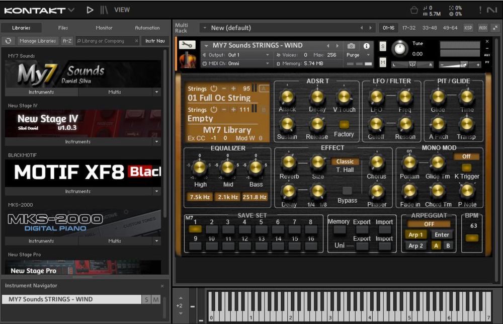Click the arpeggiator Enter button
Screen dimensions: 503x324
[442, 234]
